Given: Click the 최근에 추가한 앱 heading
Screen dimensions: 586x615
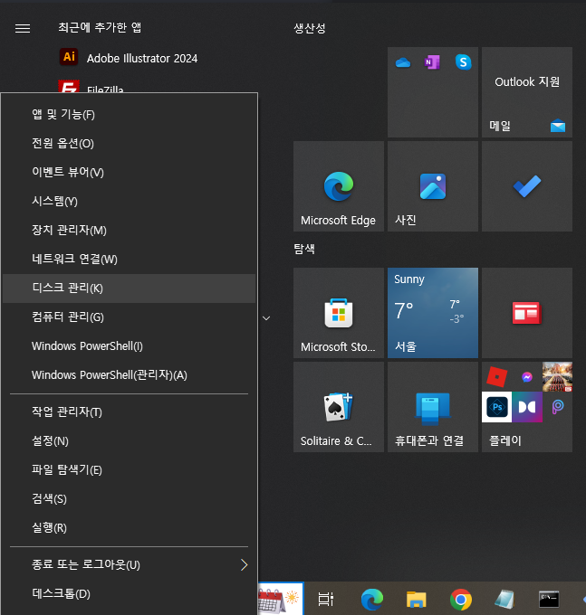Looking at the screenshot, I should (100, 27).
